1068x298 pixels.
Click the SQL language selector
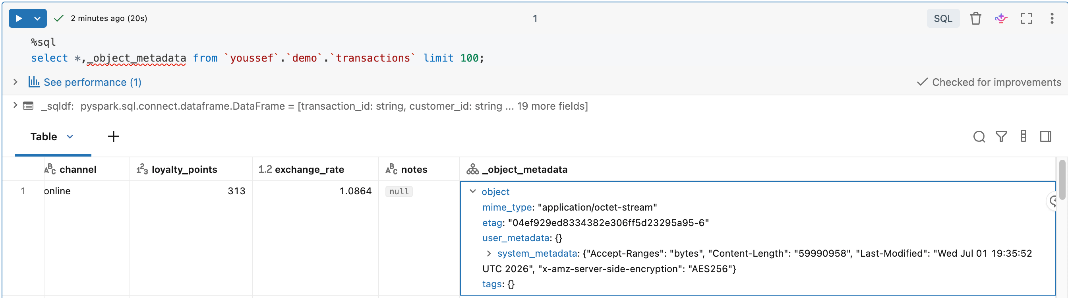coord(943,18)
